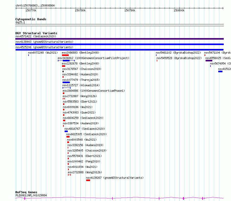Open nsv3392156 (Audano2019) label
Screen dimensions: 231x201
(x=85, y=145)
